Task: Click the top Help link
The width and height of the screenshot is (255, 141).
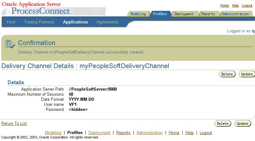Action: coord(235,5)
